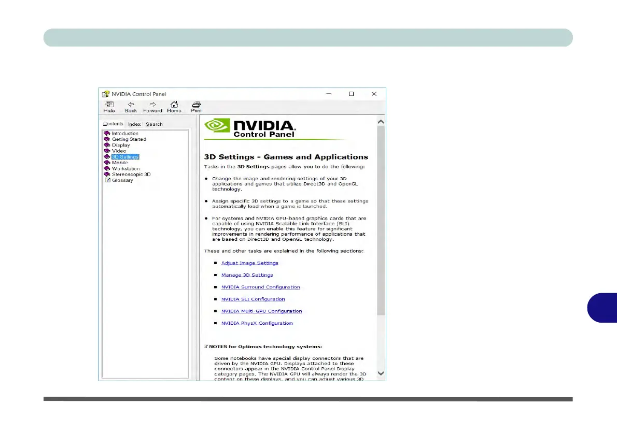
Task: Click the Display book icon
Action: pyautogui.click(x=107, y=145)
